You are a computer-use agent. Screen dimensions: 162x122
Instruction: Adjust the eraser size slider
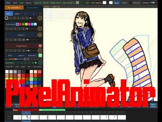[x=32, y=40]
